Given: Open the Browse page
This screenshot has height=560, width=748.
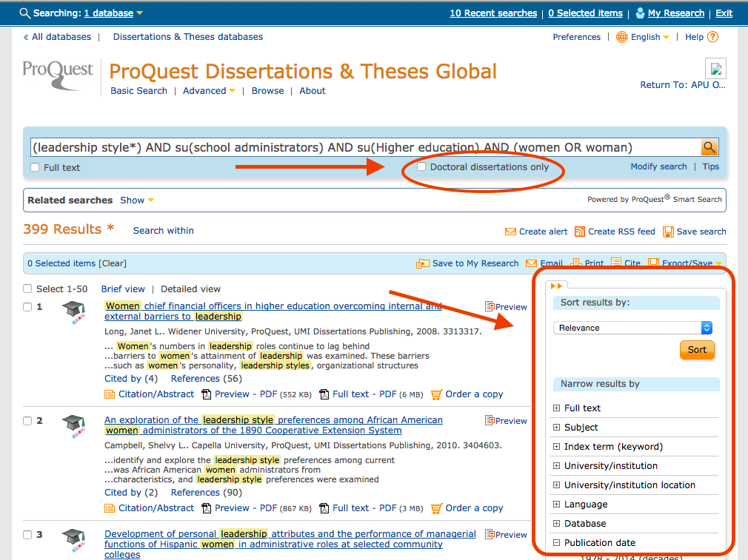Looking at the screenshot, I should 267,90.
